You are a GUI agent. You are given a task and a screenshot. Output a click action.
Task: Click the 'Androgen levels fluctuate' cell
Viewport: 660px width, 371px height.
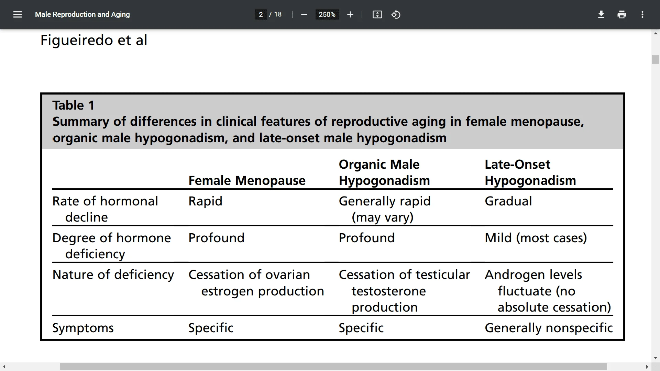pyautogui.click(x=548, y=291)
